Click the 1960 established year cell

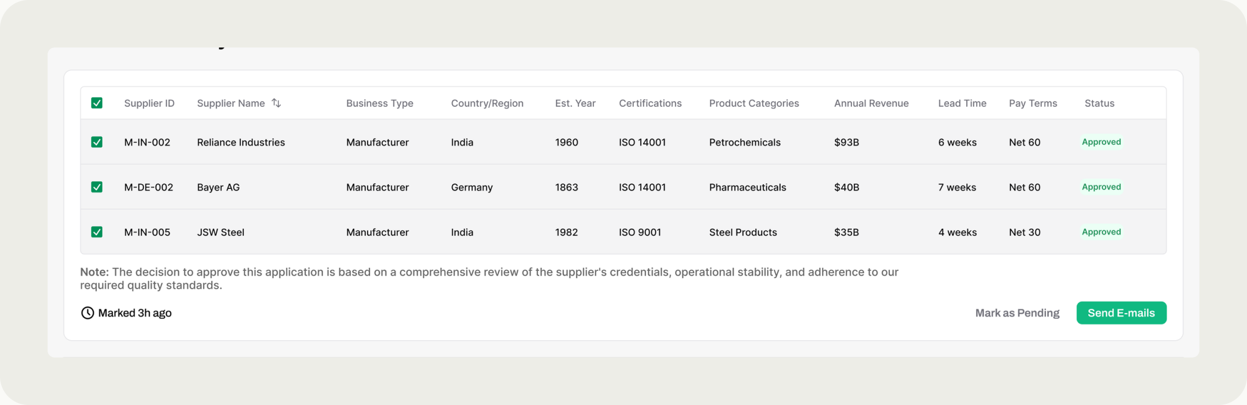[x=566, y=143]
